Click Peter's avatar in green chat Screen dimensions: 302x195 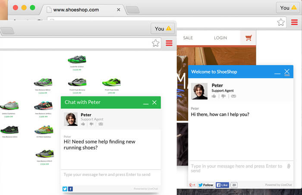tap(71, 119)
